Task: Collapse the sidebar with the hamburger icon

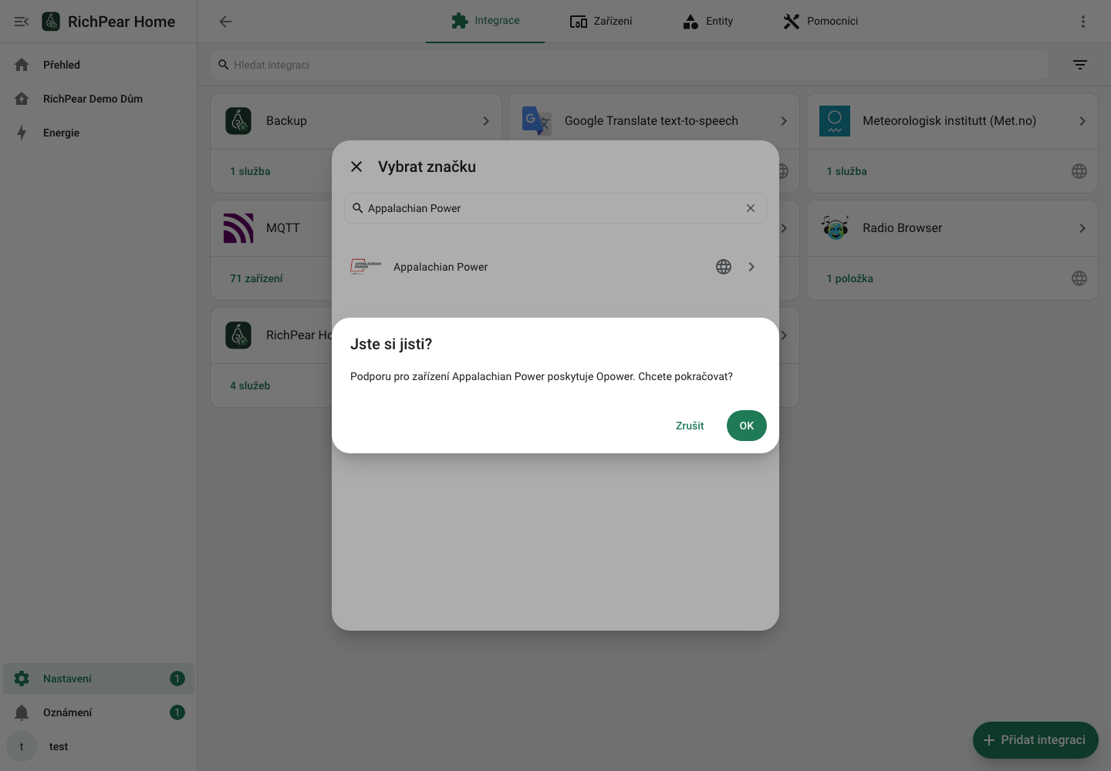Action: coord(22,22)
